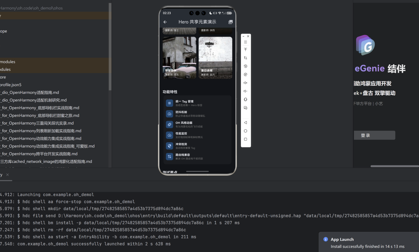
Task: Click the 登录 login button
Action: coord(374,135)
